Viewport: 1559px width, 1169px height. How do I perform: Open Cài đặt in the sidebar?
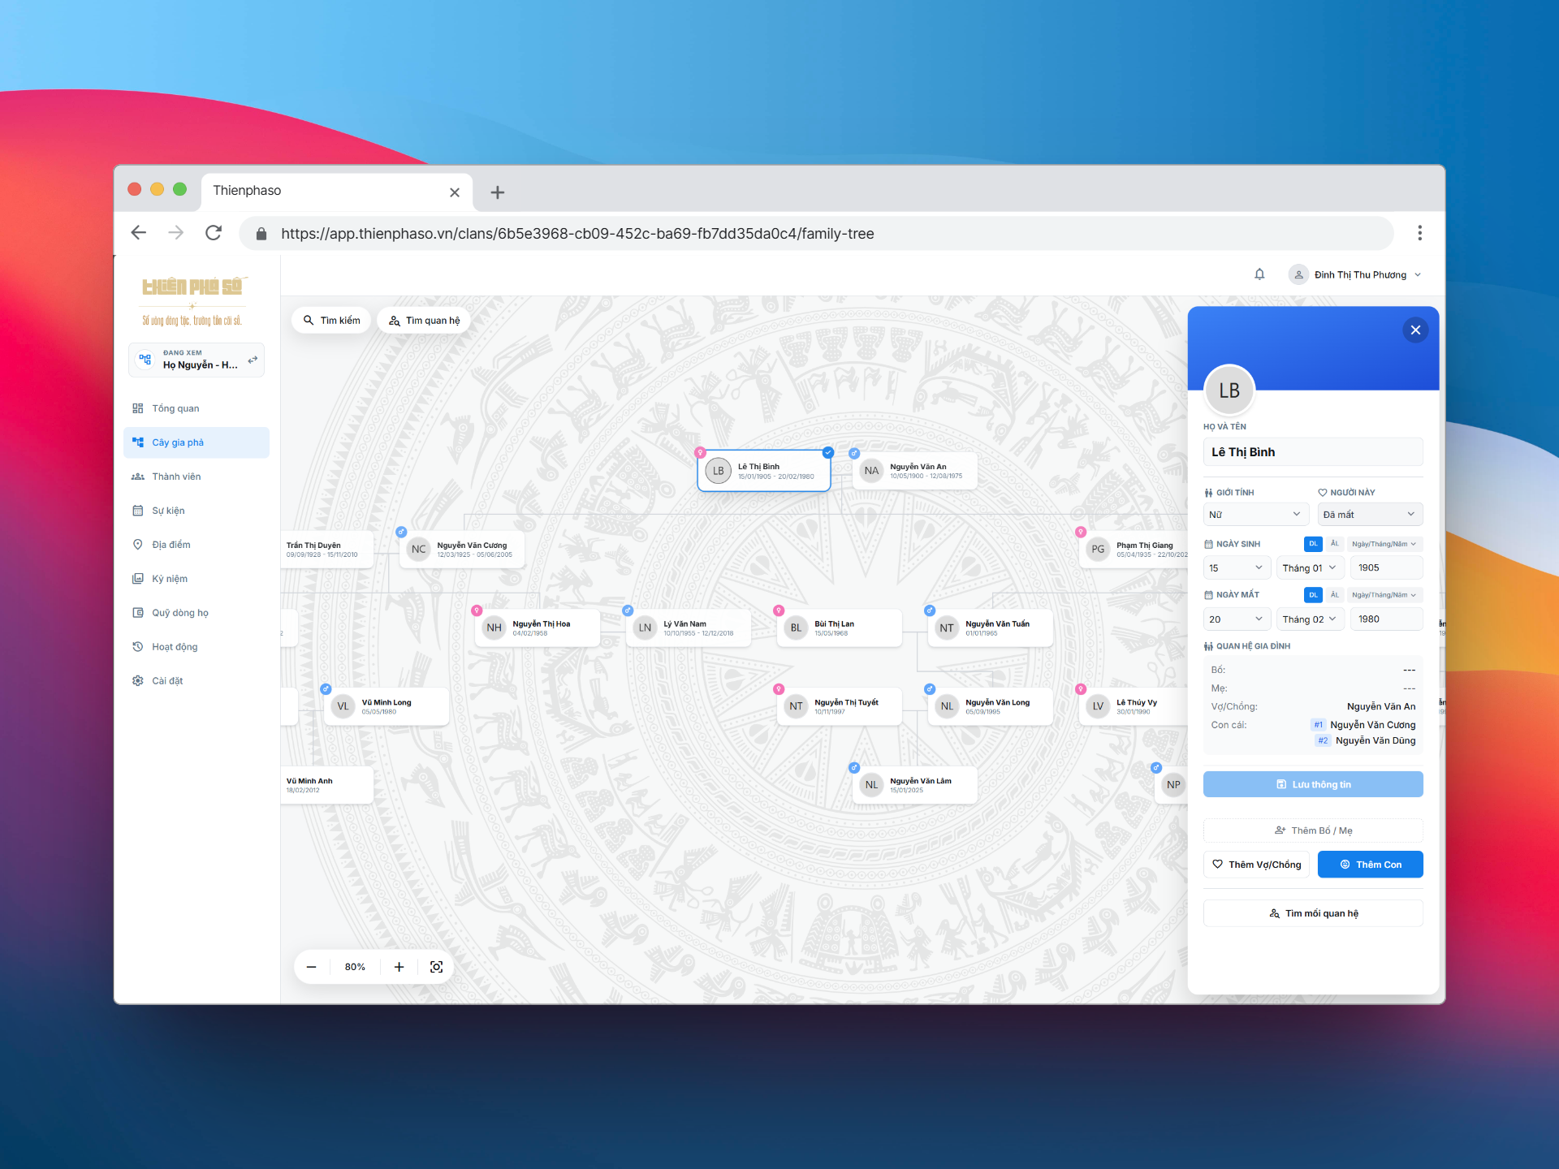point(196,681)
